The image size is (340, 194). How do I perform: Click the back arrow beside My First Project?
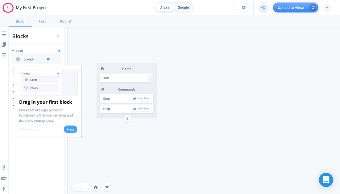[x=8, y=8]
